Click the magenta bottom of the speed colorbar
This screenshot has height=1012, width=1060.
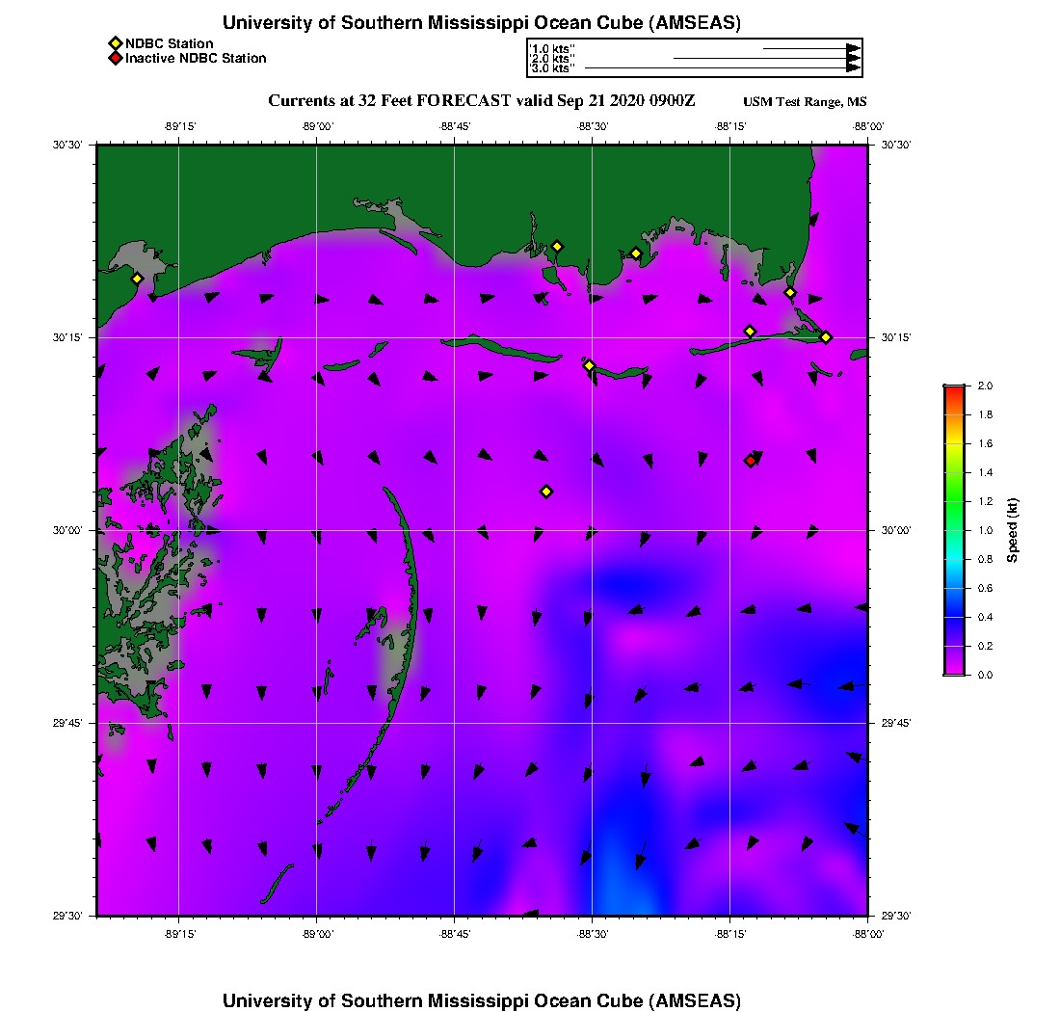(955, 671)
